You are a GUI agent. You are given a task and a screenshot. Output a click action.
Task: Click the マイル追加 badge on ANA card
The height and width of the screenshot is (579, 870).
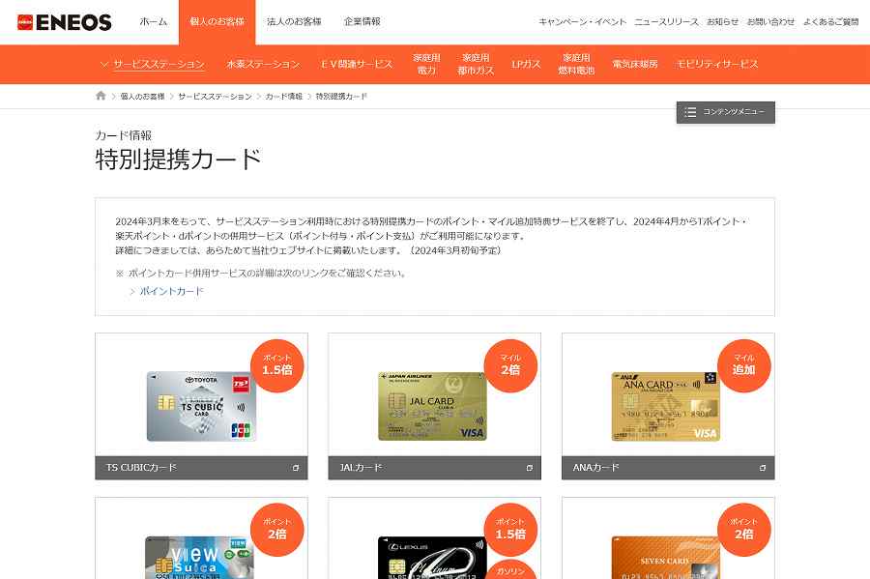click(x=744, y=365)
